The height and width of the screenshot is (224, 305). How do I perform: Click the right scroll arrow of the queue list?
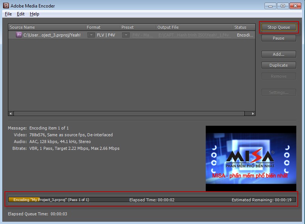[253, 113]
